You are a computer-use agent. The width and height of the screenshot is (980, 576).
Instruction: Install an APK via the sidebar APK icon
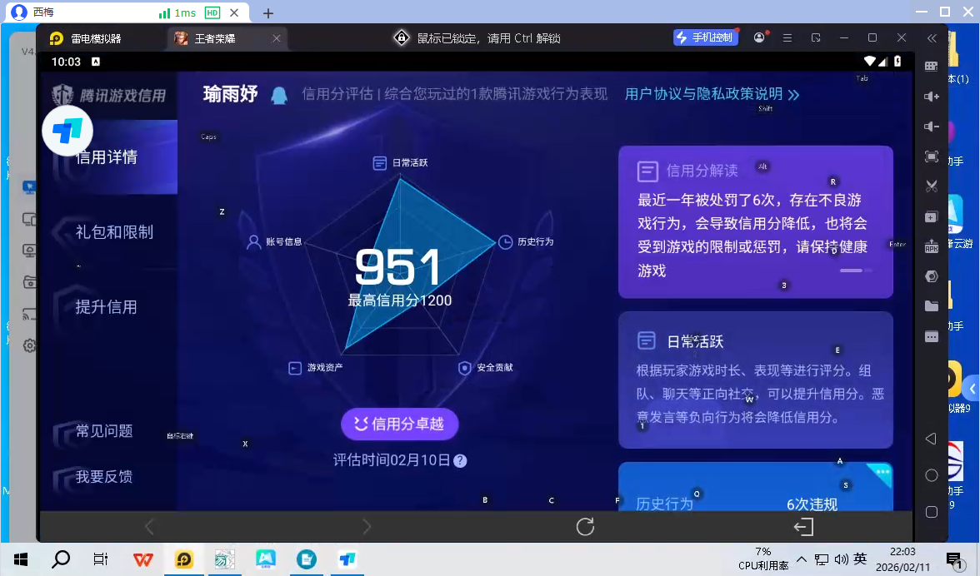tap(931, 246)
